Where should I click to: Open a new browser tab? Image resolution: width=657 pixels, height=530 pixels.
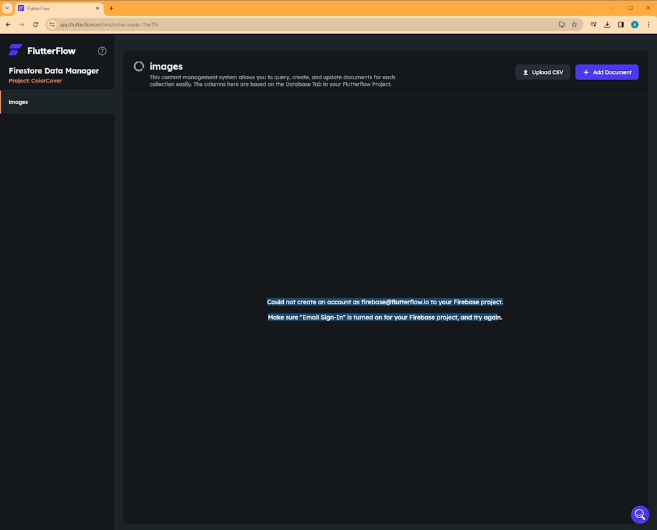(111, 8)
